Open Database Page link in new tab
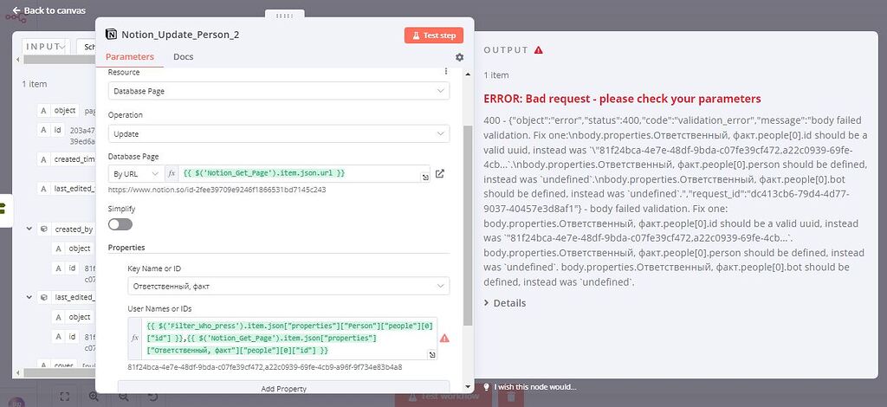887x407 pixels. tap(440, 174)
